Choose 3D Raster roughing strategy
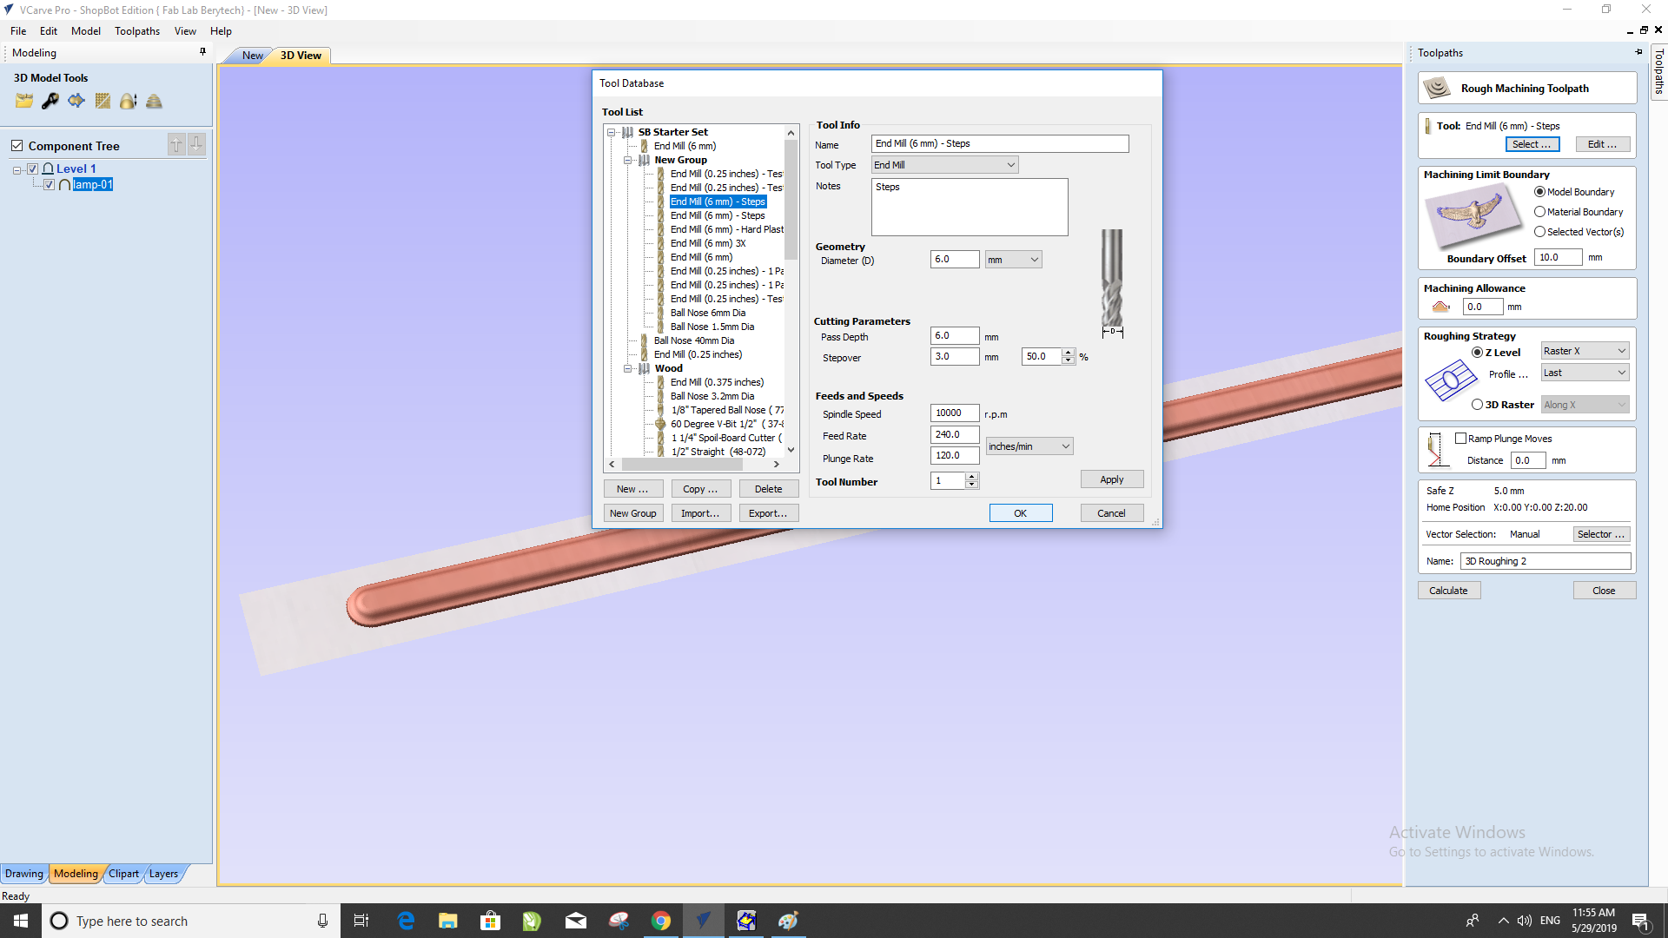This screenshot has height=938, width=1668. click(x=1477, y=405)
